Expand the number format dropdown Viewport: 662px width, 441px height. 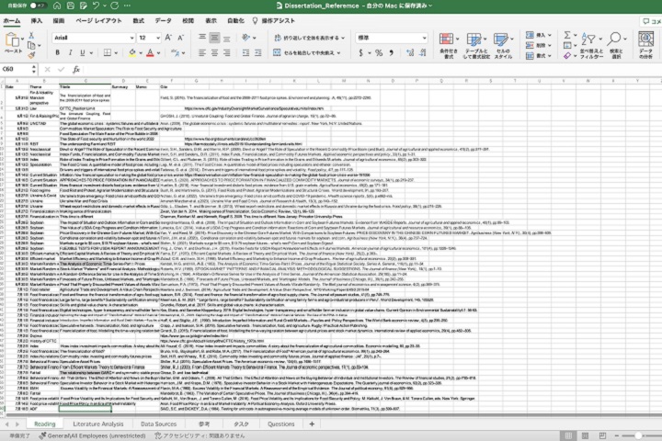[x=425, y=37]
